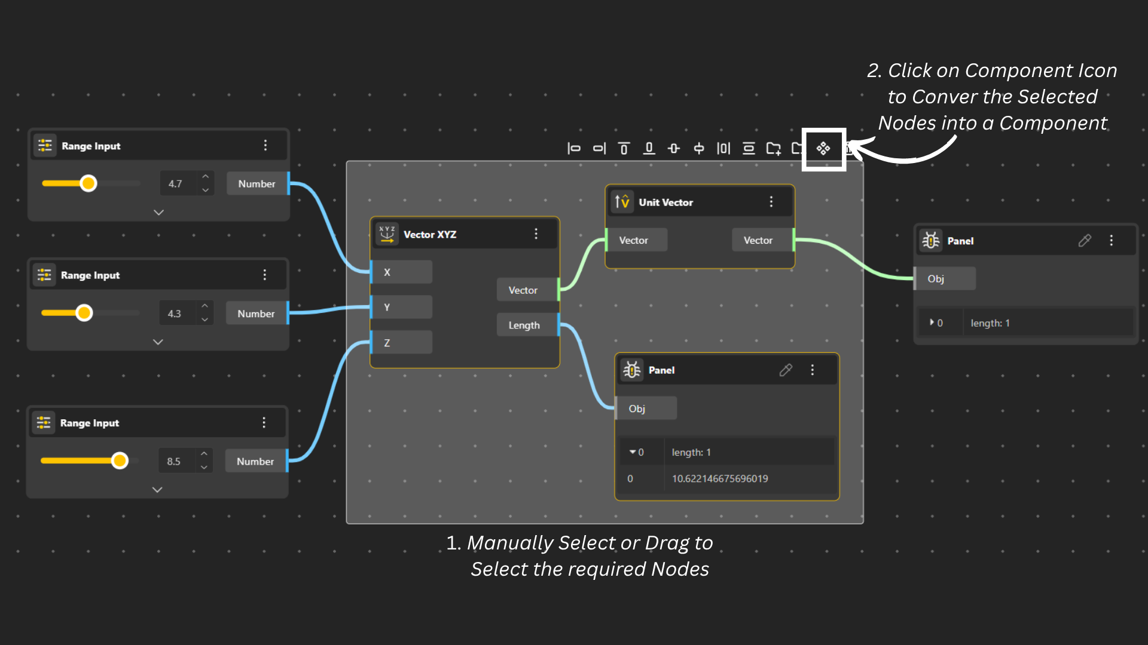
Task: Click the add to new group folder icon
Action: 774,149
